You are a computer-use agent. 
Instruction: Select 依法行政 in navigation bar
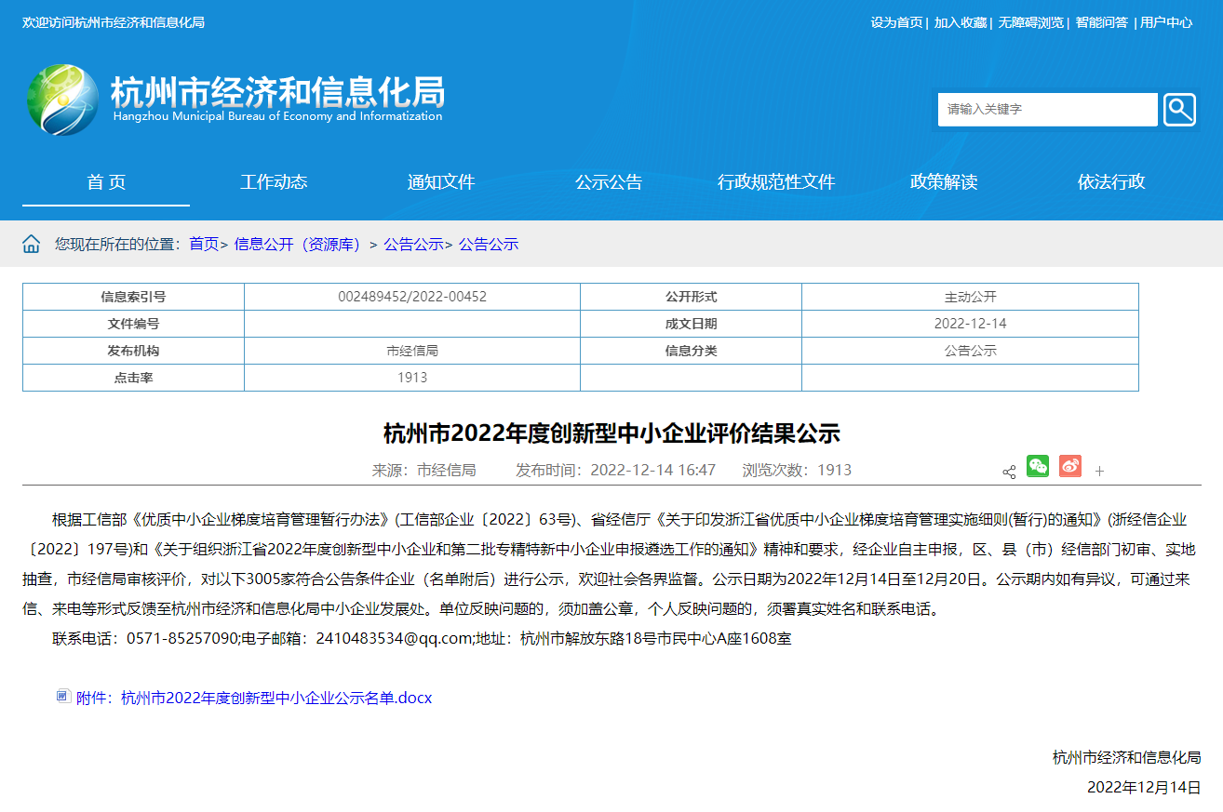pos(1111,182)
